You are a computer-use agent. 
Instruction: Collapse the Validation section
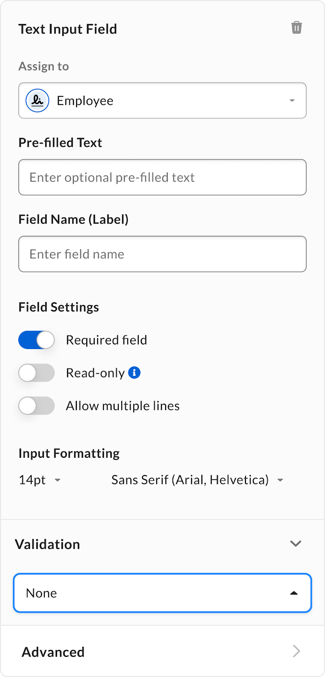click(x=296, y=544)
